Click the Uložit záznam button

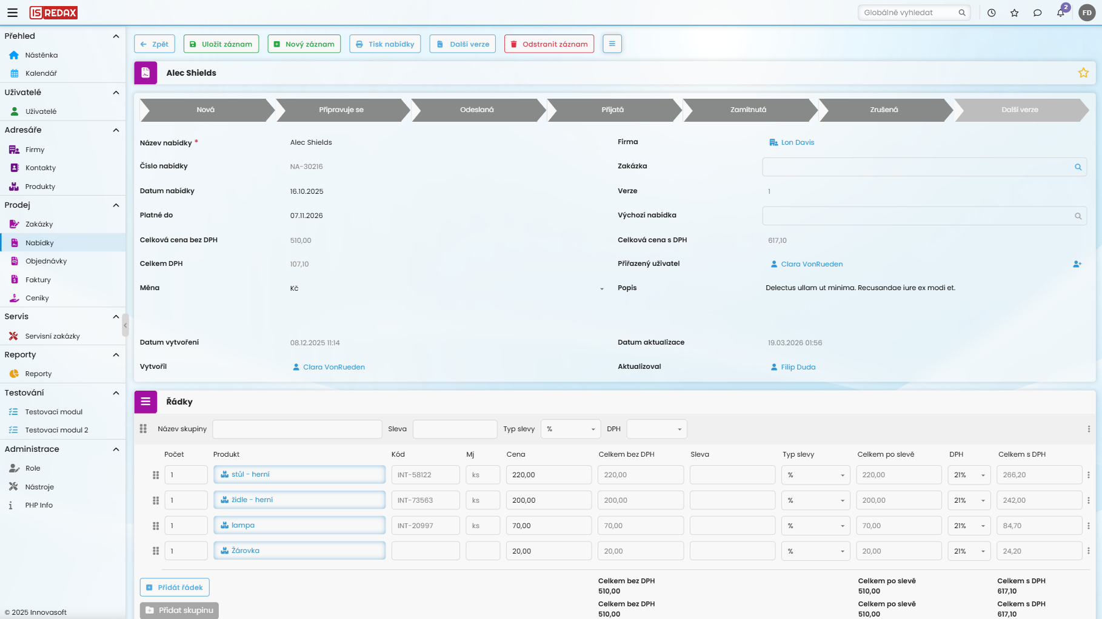tap(221, 44)
